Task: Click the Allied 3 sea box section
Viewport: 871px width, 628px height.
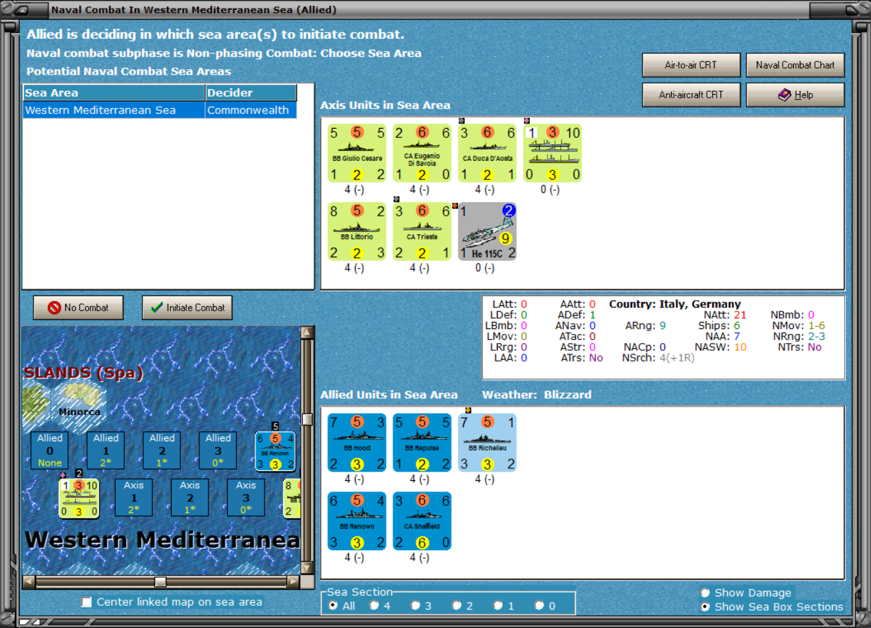Action: point(218,451)
